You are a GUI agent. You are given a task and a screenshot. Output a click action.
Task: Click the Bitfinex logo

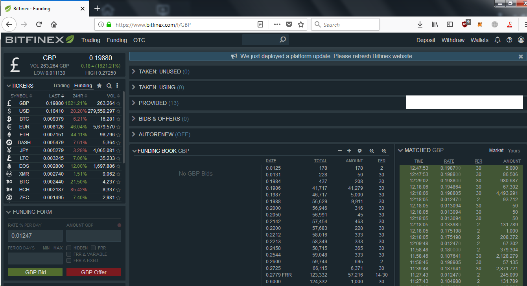(x=39, y=40)
